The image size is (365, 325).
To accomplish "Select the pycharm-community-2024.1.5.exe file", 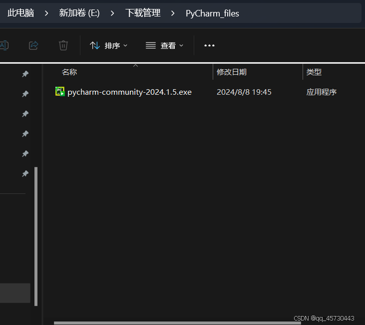I will coord(129,92).
